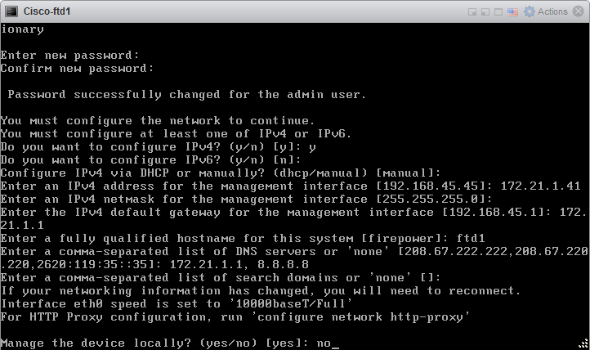This screenshot has width=590, height=350.
Task: Click the 172.21.1.41 management address text
Action: tap(540, 186)
